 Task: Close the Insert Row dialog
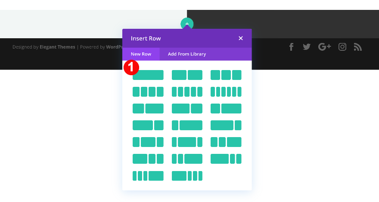pyautogui.click(x=241, y=38)
